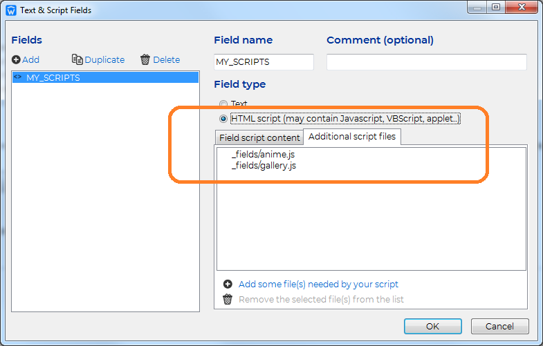Click the Add field plus icon
This screenshot has height=346, width=543.
click(16, 60)
